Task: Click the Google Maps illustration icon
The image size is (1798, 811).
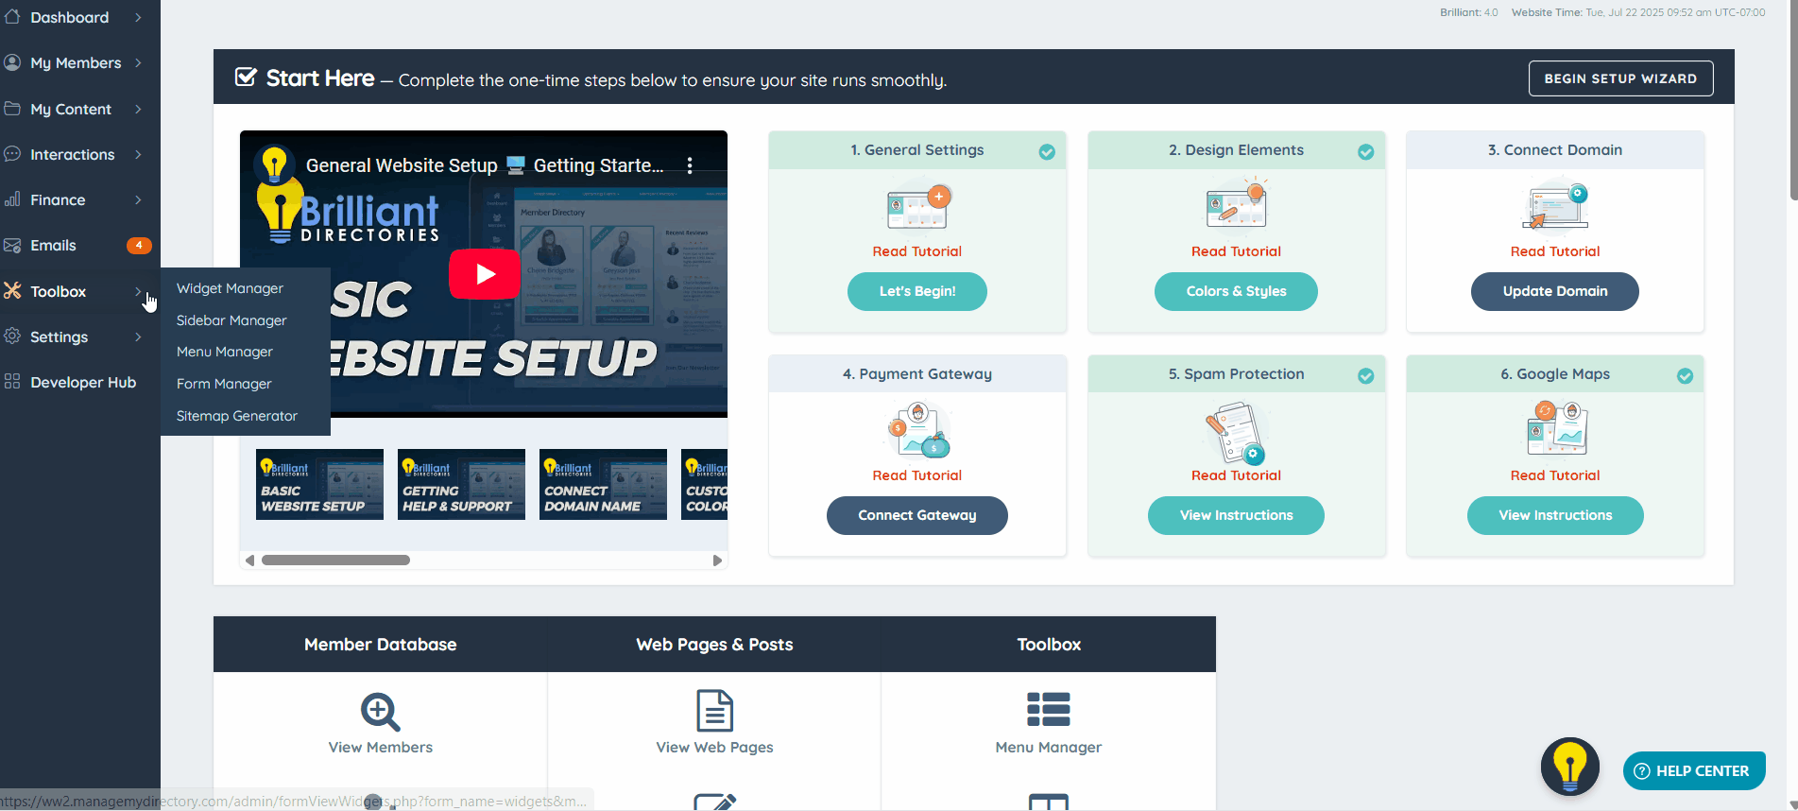Action: (x=1555, y=428)
